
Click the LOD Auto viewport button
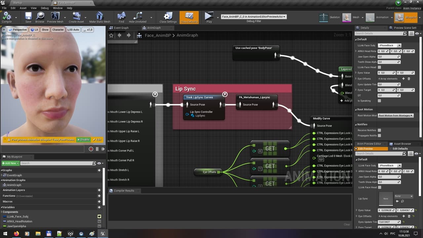tap(73, 30)
